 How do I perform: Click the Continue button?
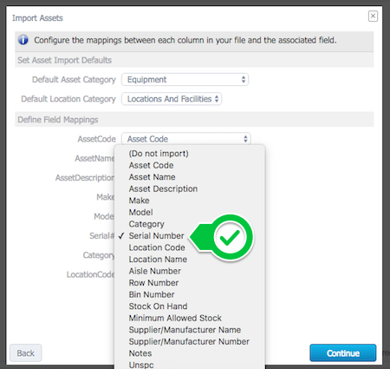[x=343, y=353]
